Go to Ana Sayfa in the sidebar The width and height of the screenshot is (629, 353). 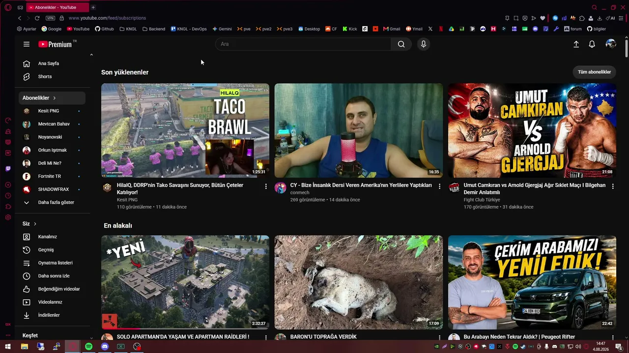(53, 63)
